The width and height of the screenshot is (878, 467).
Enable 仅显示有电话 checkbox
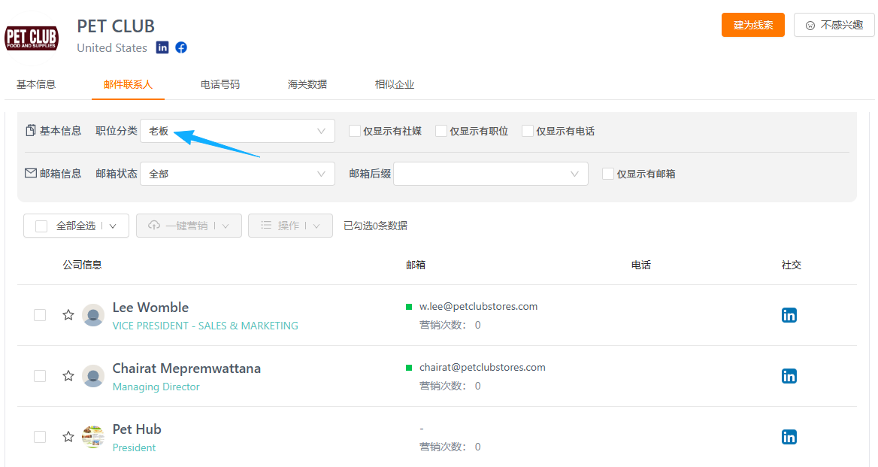pyautogui.click(x=528, y=131)
